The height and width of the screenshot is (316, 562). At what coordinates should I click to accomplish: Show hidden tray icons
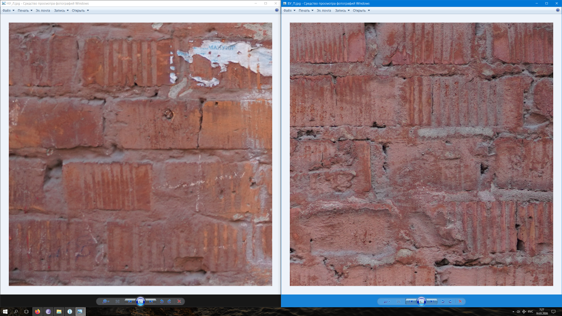(512, 312)
